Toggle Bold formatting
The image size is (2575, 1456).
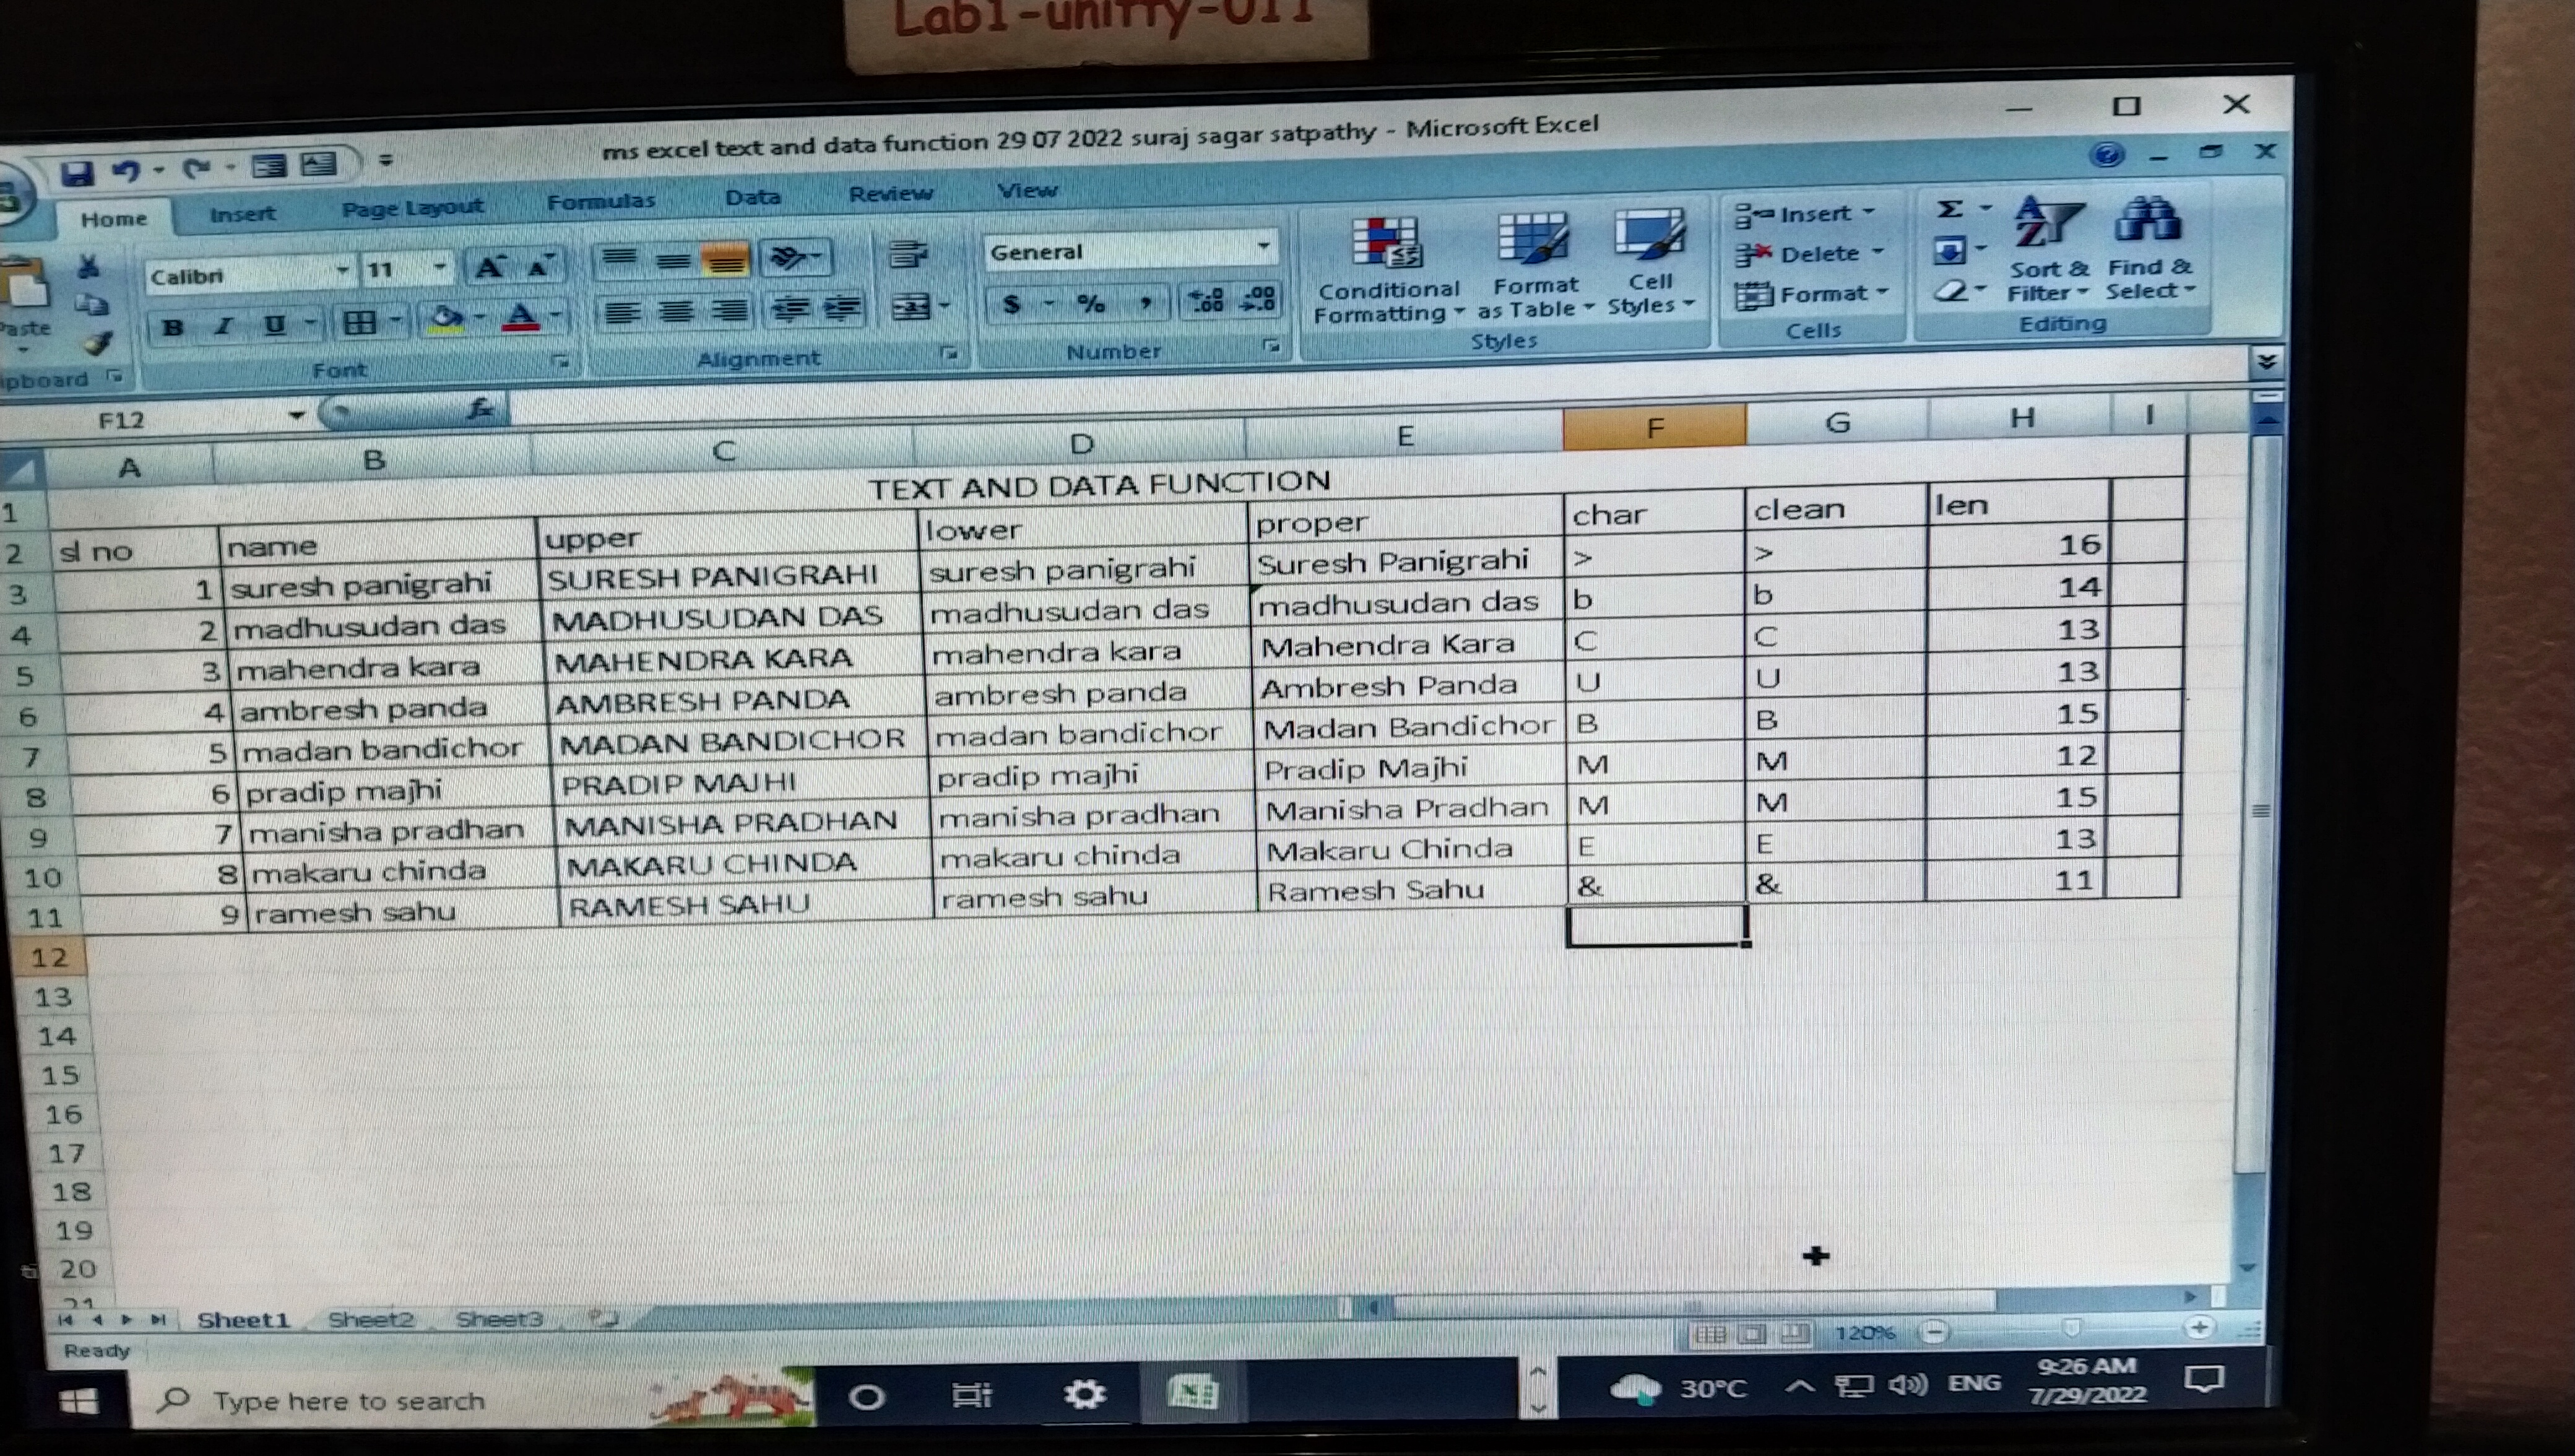173,327
